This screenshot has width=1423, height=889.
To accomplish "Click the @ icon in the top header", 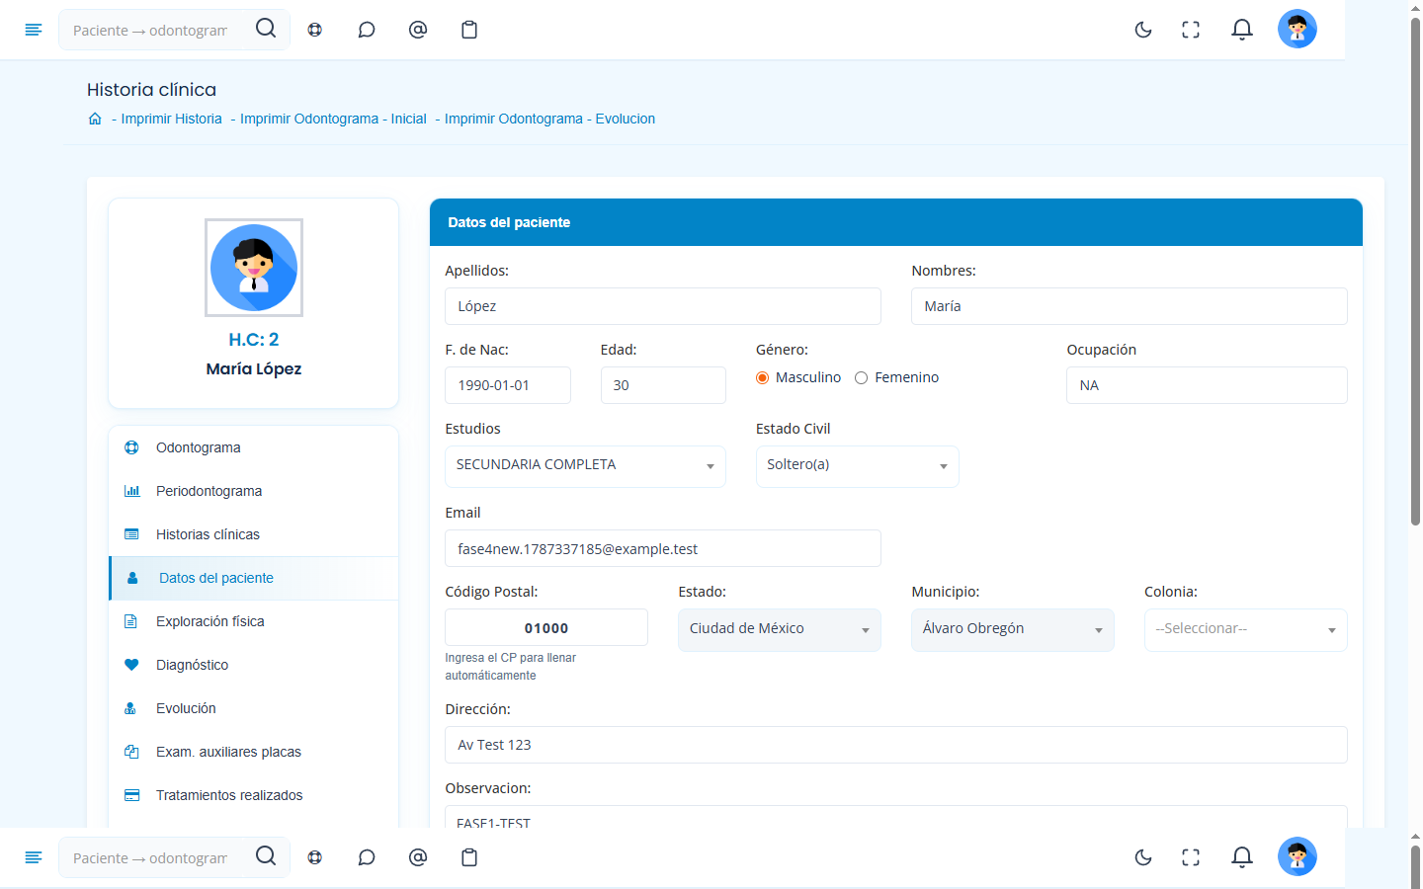I will click(x=418, y=30).
